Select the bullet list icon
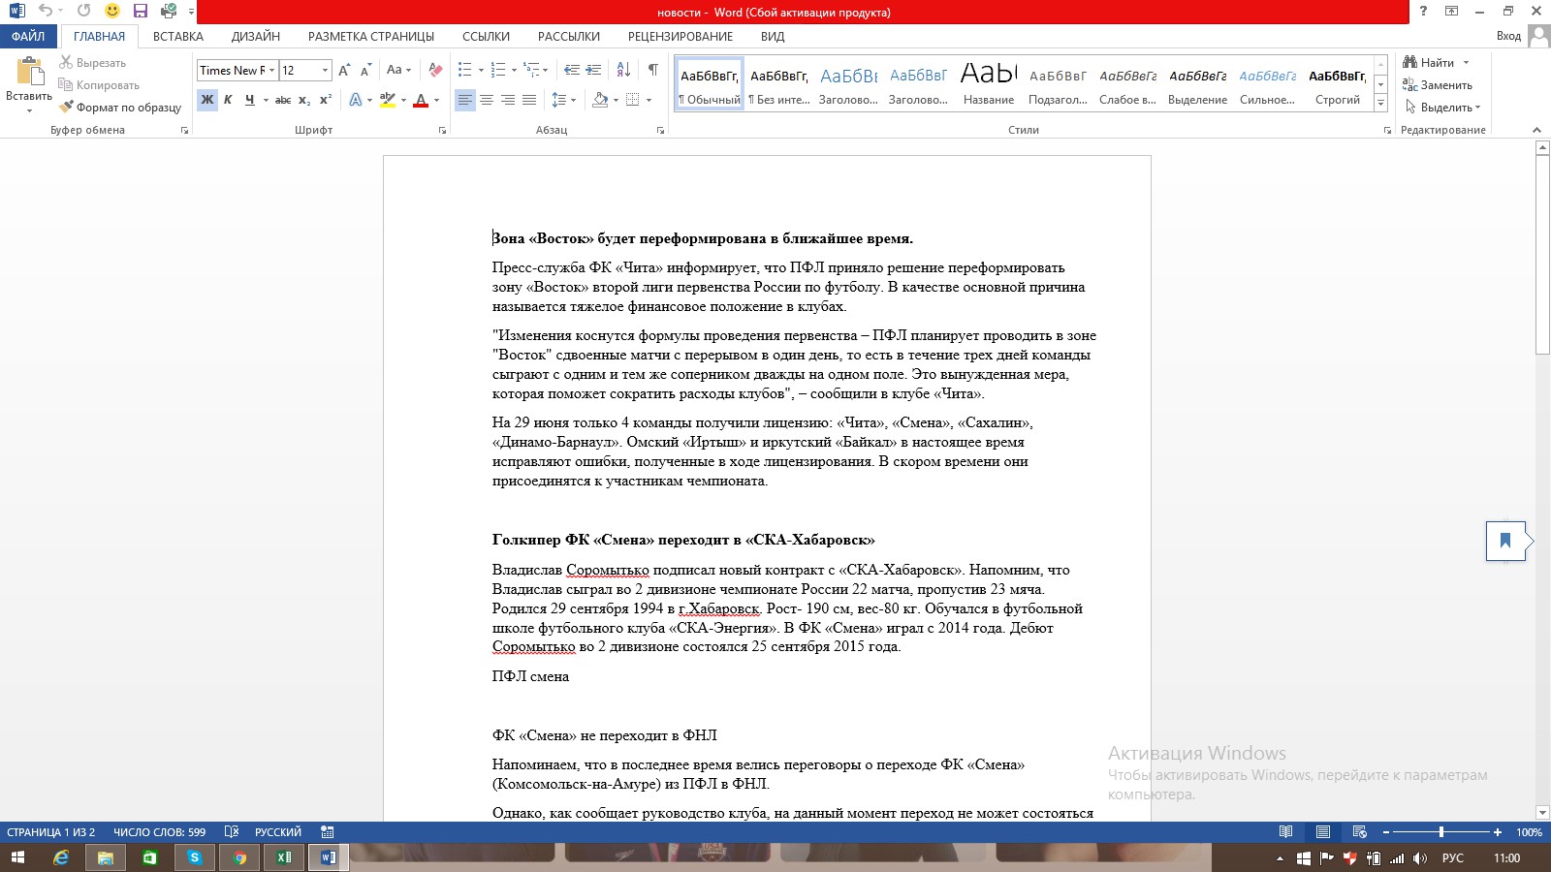This screenshot has width=1551, height=872. (x=465, y=70)
